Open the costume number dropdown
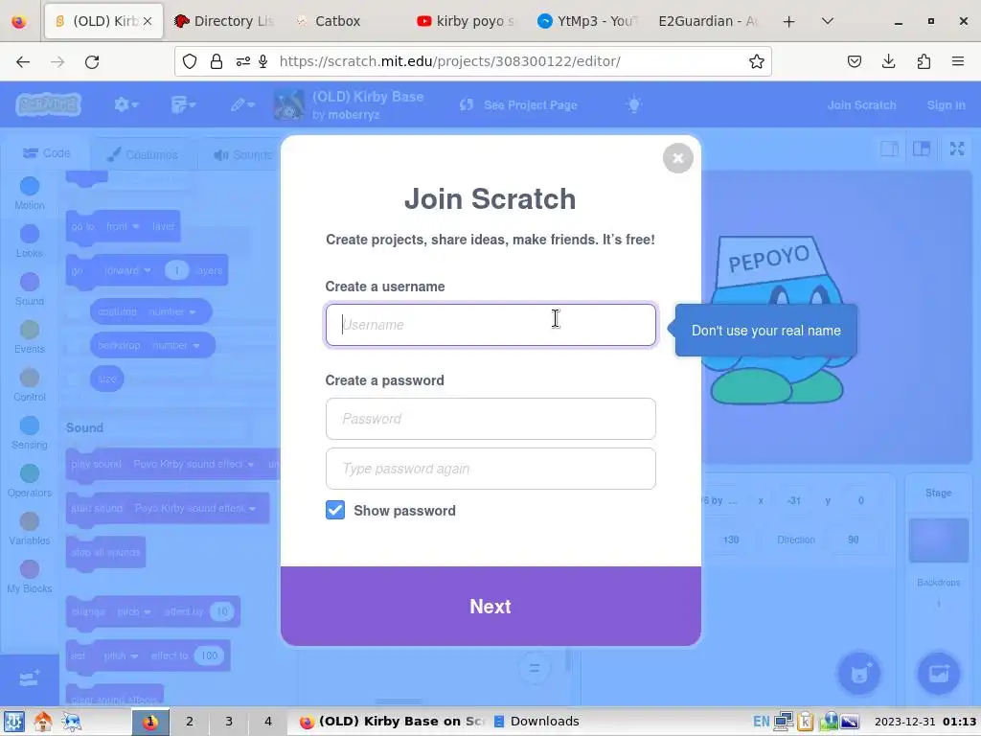The height and width of the screenshot is (736, 981). tap(172, 311)
